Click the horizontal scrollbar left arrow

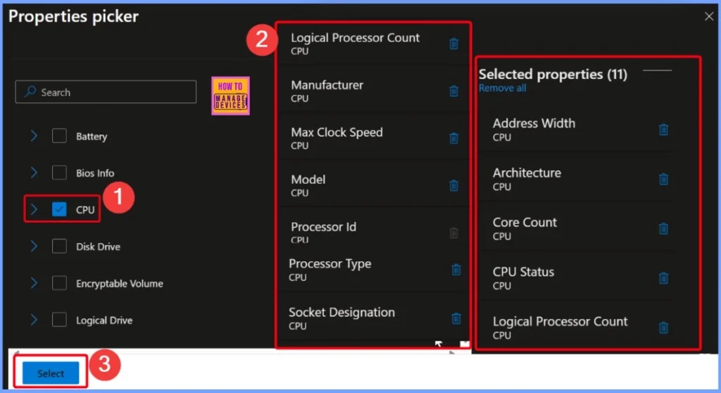pos(17,353)
